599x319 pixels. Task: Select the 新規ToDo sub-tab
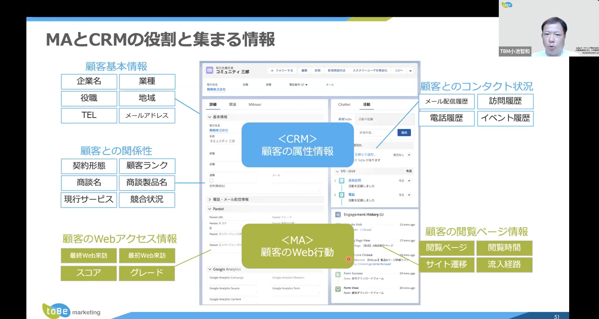pyautogui.click(x=345, y=119)
